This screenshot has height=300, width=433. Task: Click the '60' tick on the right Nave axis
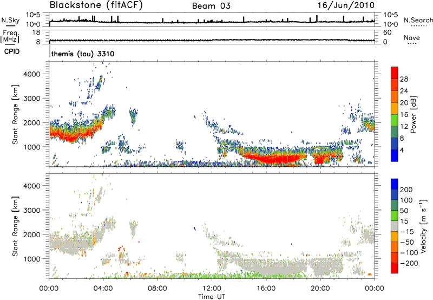(387, 32)
